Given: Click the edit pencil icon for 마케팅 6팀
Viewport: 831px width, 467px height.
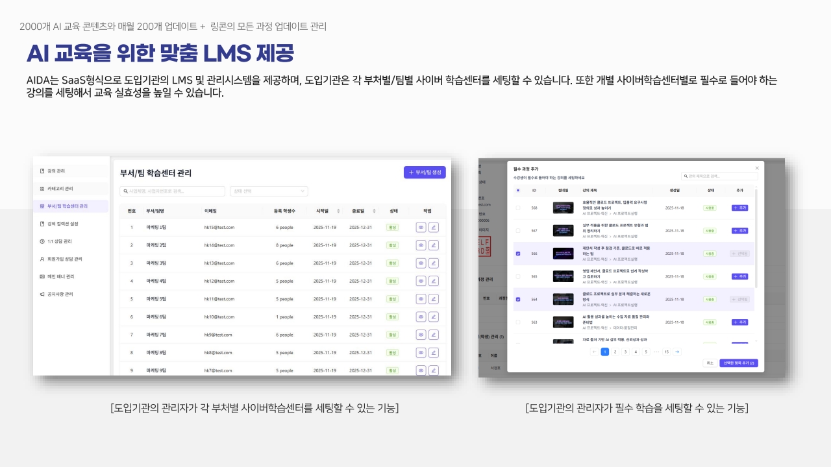Looking at the screenshot, I should click(x=434, y=317).
